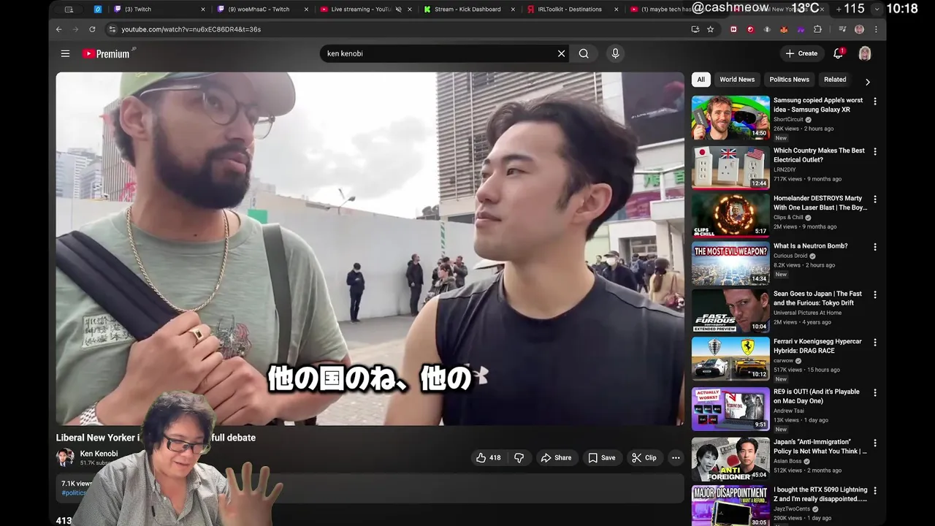
Task: Select the World News filter chip
Action: [737, 80]
